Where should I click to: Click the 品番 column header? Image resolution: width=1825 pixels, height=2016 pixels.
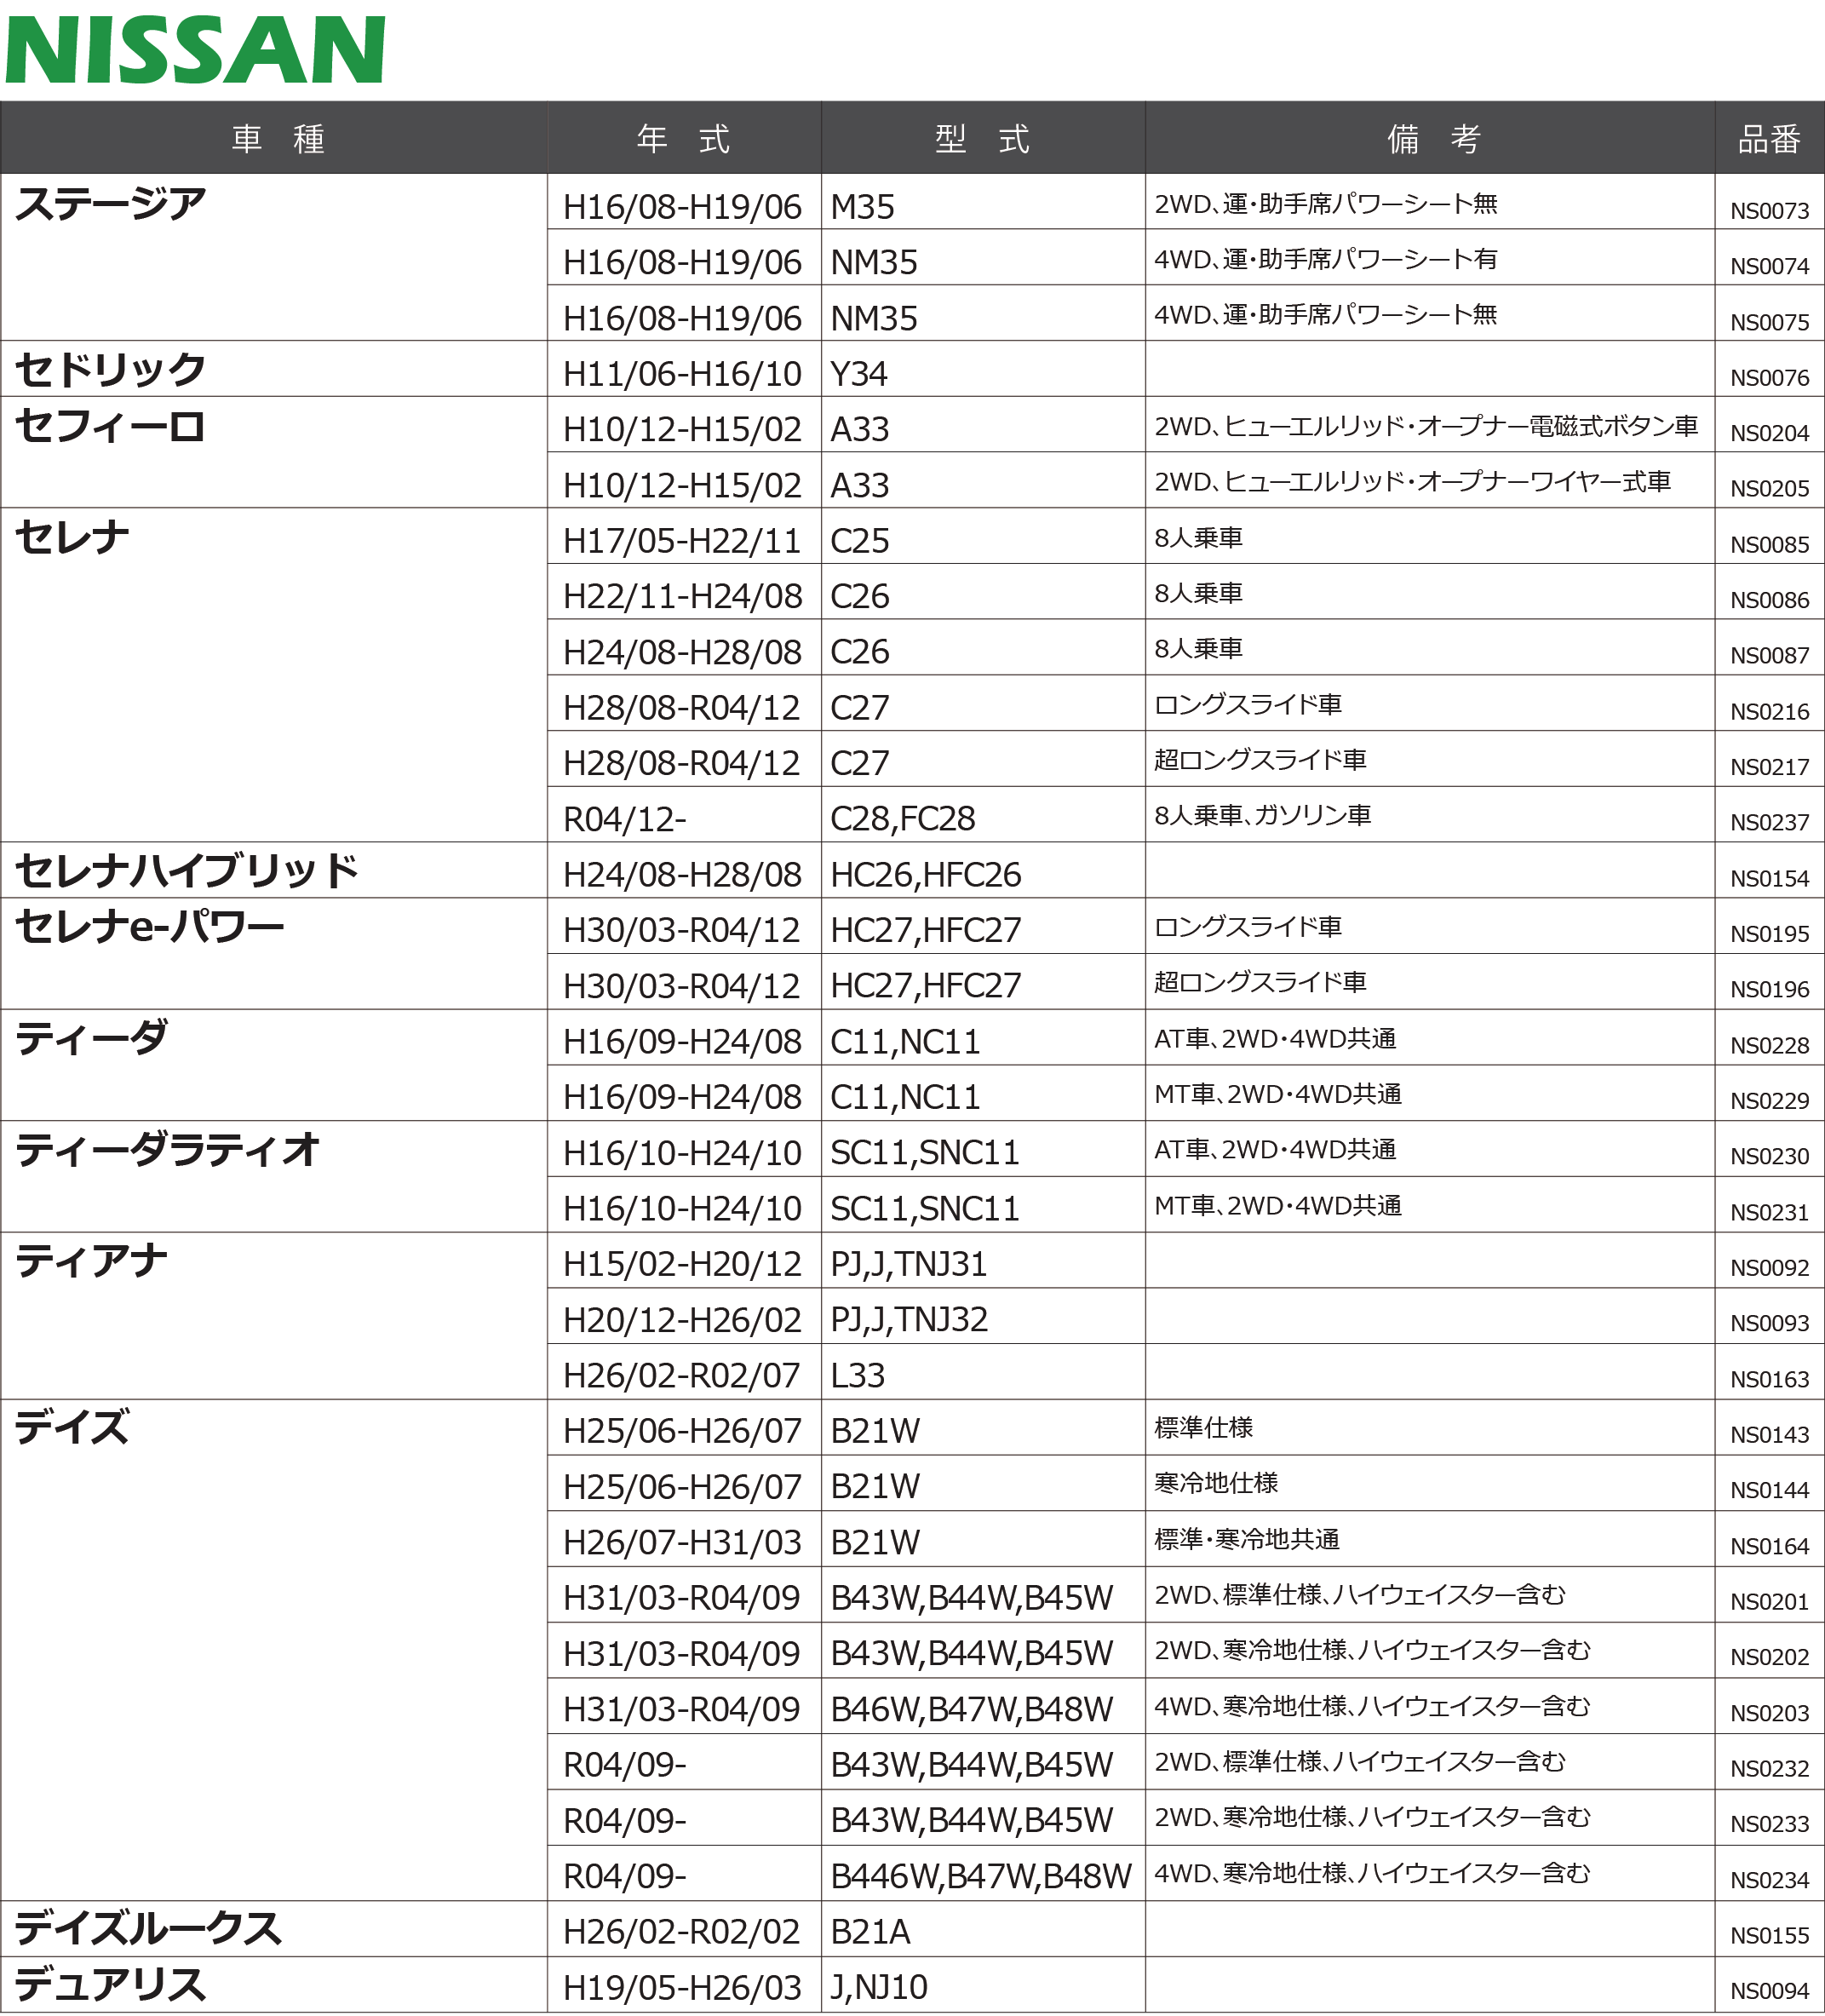[1768, 138]
